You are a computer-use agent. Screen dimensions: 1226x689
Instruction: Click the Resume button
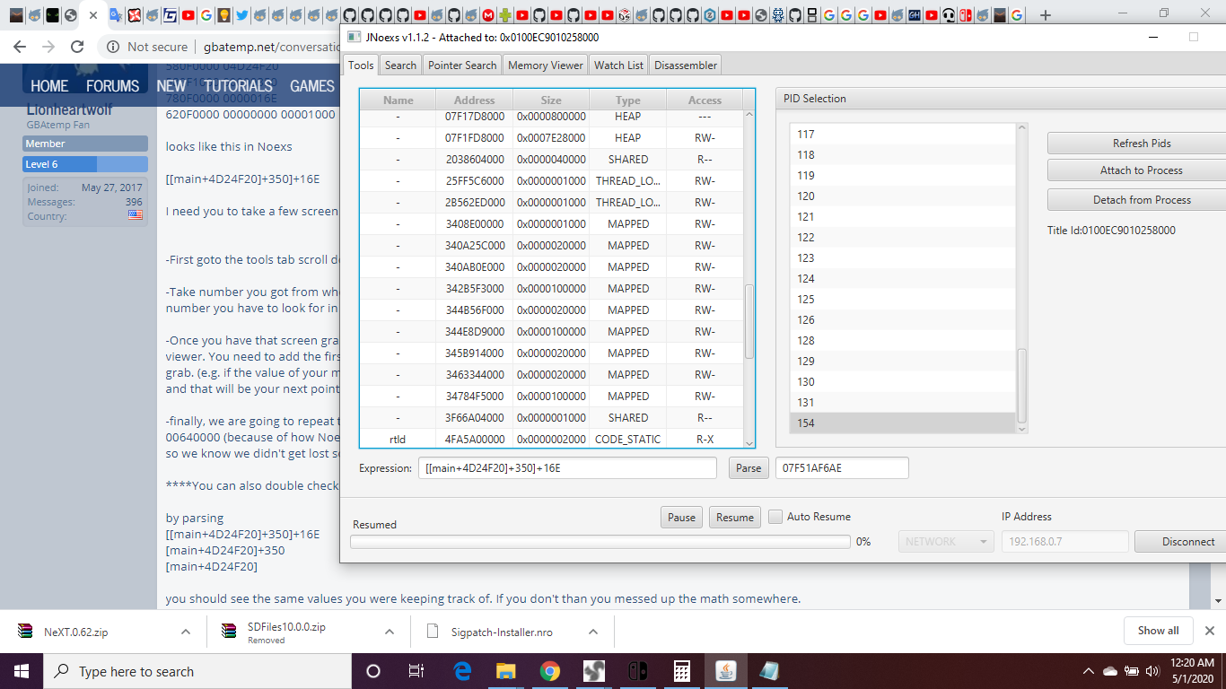click(735, 517)
